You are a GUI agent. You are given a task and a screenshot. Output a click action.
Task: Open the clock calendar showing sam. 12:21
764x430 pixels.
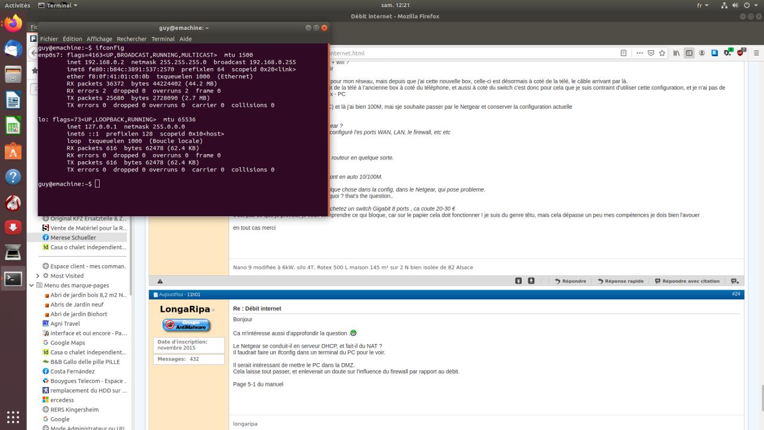[395, 5]
